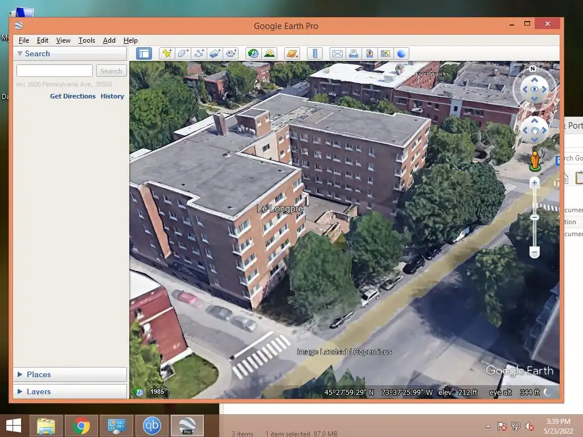
Task: Click the elev 212 ft readout
Action: point(458,392)
